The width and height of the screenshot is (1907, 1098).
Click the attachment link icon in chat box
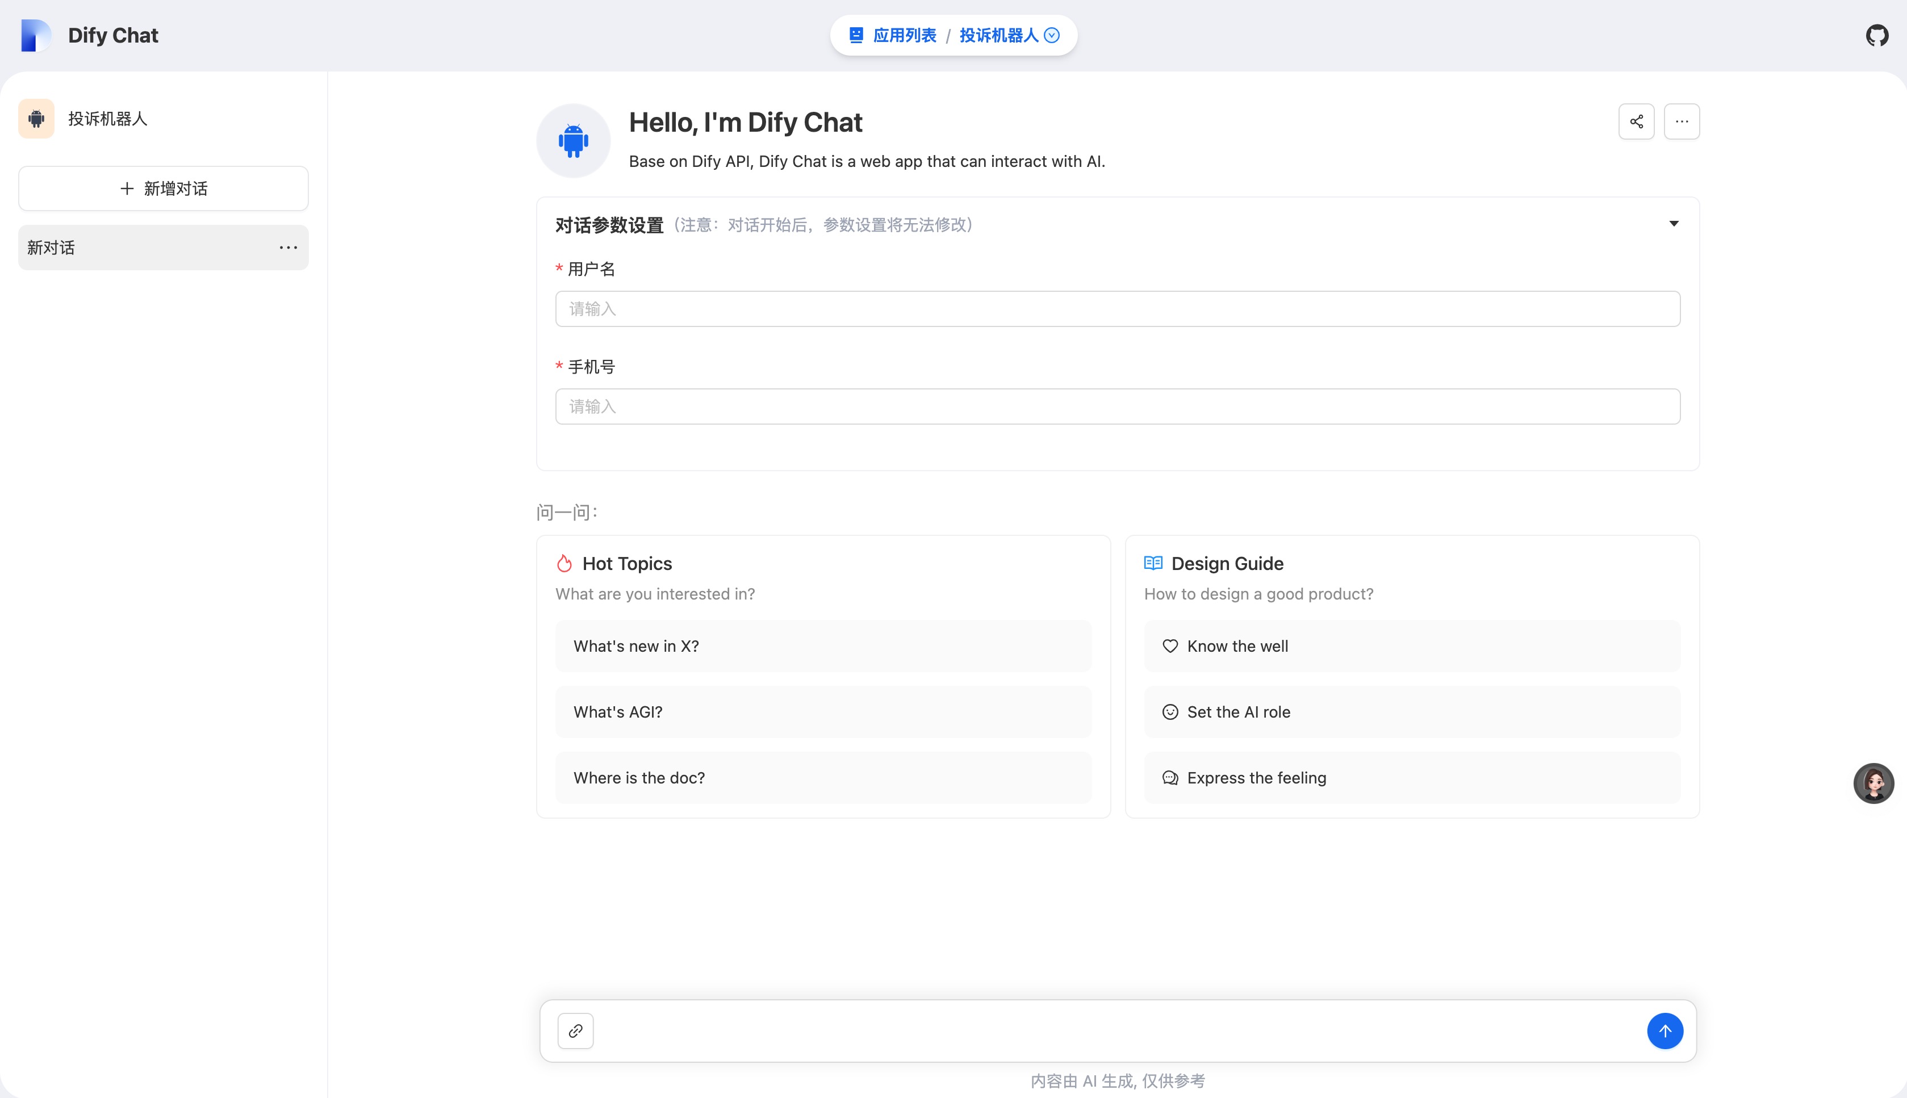(x=576, y=1031)
